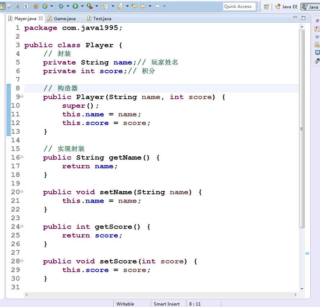Click the overview ruler marker near line 27
Image resolution: width=320 pixels, height=307 pixels.
coord(307,254)
